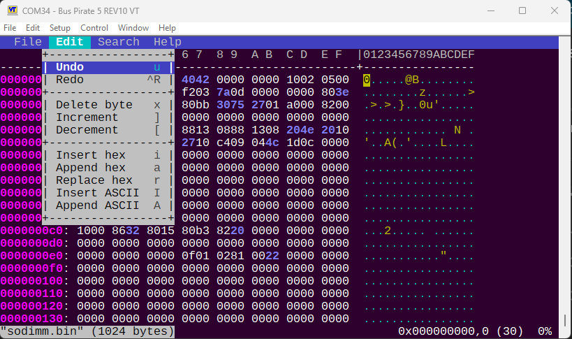This screenshot has height=339, width=572.
Task: Open the Help menu in Tera Term menubar
Action: [167, 28]
